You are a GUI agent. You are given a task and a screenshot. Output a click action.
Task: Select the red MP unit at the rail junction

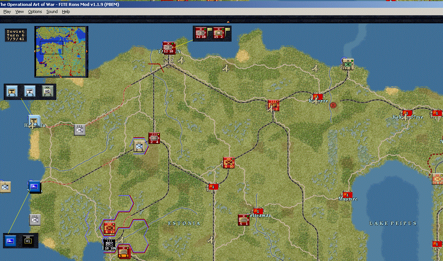[x=273, y=105]
